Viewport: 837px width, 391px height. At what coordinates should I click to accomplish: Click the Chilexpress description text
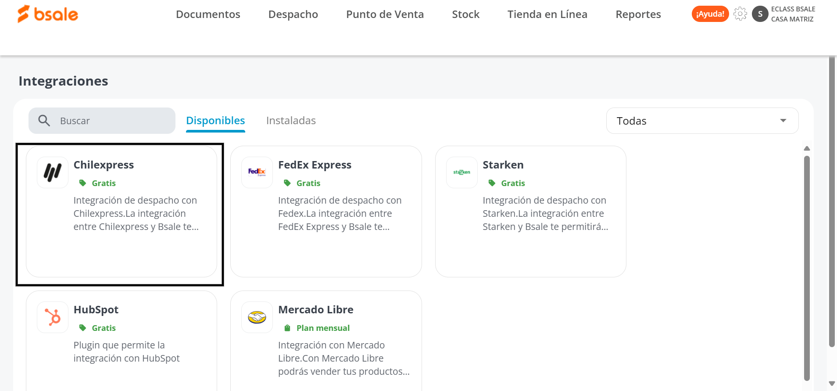[136, 213]
